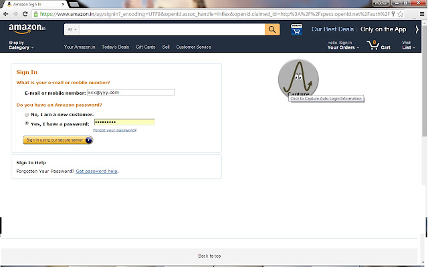This screenshot has width=428, height=267.
Task: Click 'Do you have an Amazon password?' text
Action: point(59,105)
